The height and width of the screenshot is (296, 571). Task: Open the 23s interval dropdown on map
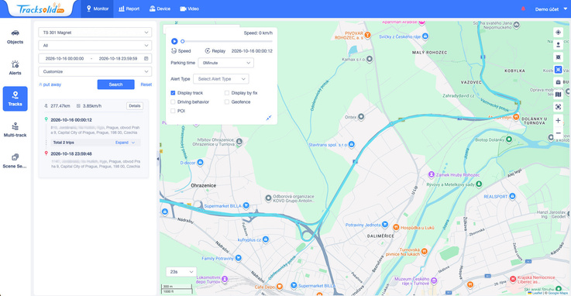point(181,272)
